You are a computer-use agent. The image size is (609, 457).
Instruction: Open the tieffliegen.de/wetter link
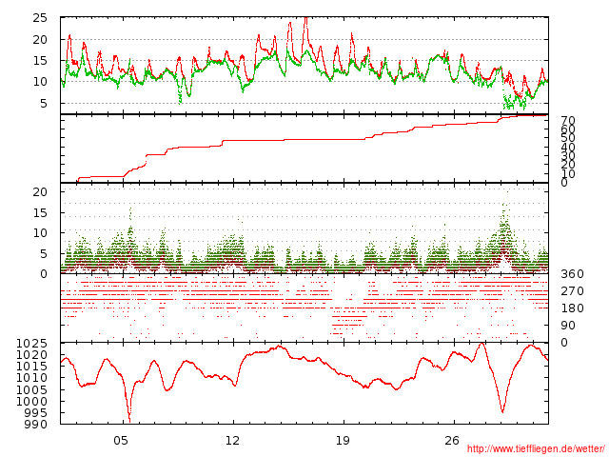click(x=536, y=448)
